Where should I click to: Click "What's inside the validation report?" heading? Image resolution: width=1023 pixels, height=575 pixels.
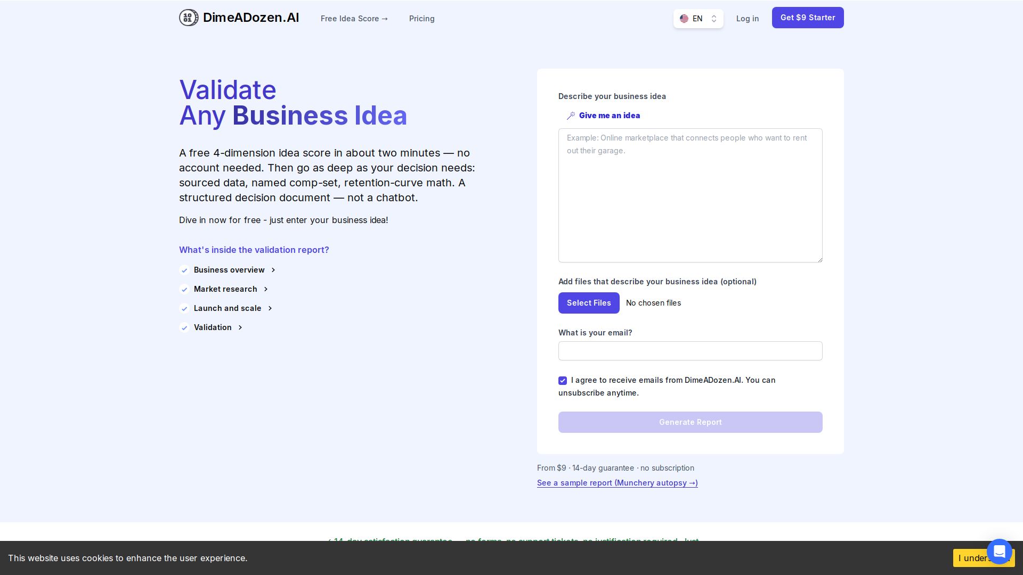coord(254,250)
